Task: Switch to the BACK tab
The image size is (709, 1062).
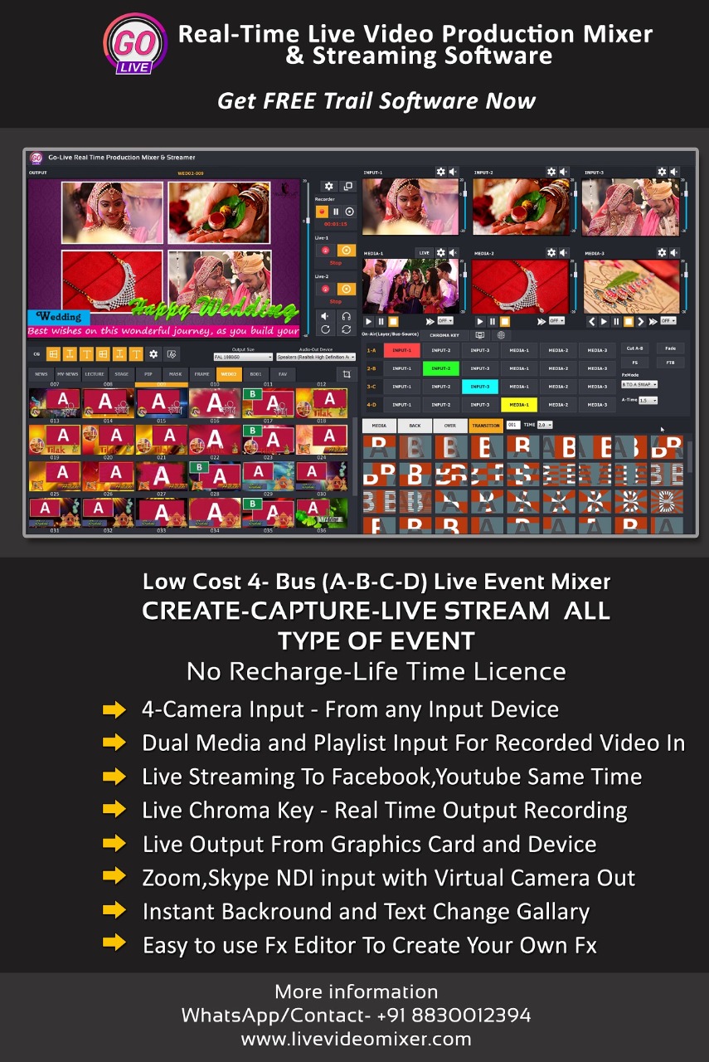Action: pyautogui.click(x=415, y=426)
